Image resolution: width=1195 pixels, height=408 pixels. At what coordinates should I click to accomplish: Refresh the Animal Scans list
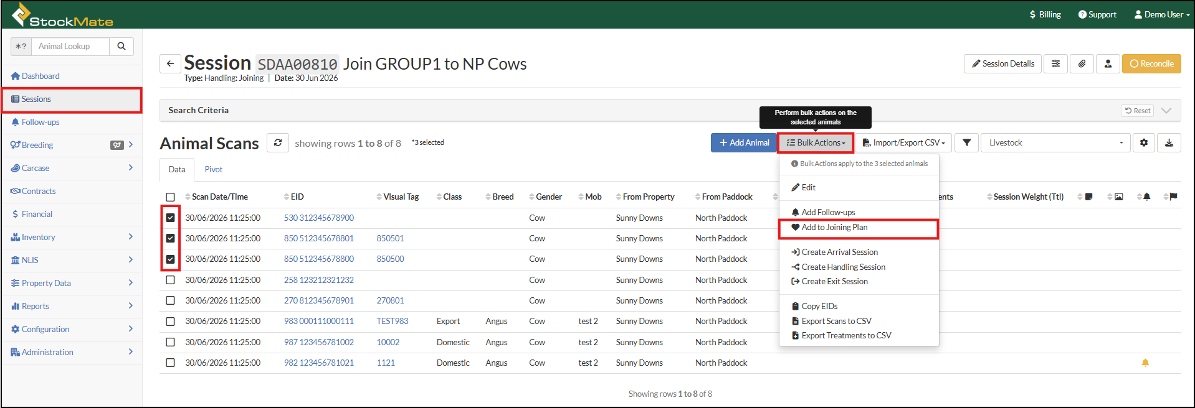pos(278,142)
